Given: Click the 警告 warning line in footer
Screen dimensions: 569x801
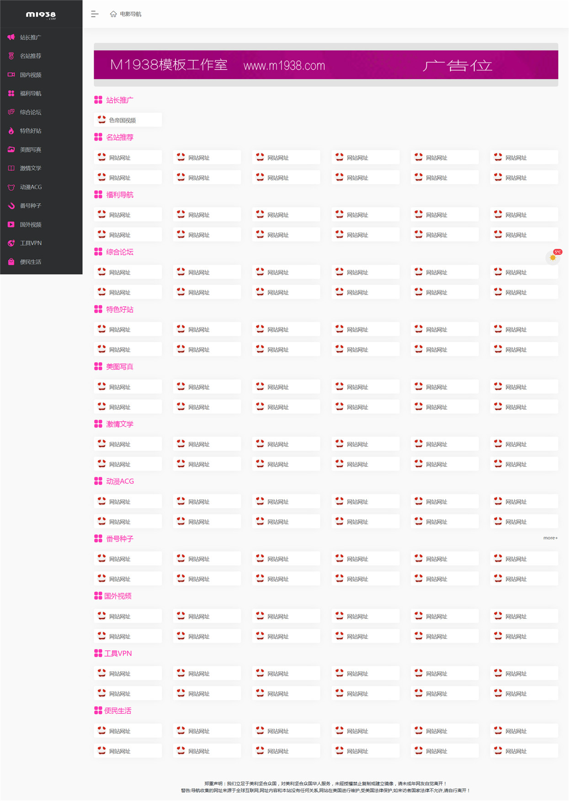Looking at the screenshot, I should coord(326,790).
